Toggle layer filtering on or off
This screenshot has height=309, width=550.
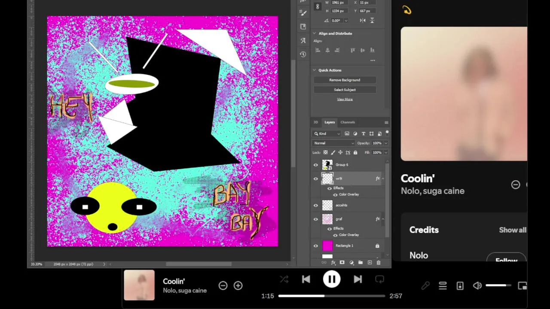click(x=387, y=133)
